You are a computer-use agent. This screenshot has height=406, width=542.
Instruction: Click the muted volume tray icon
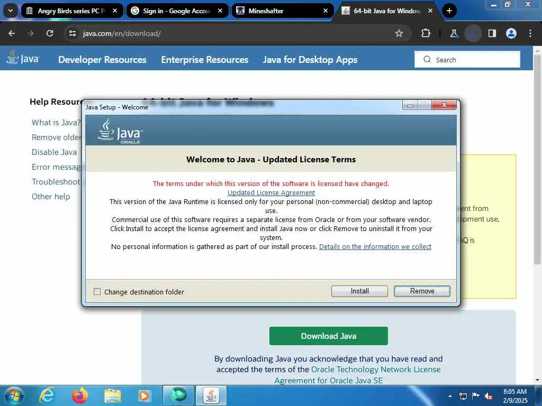(489, 396)
